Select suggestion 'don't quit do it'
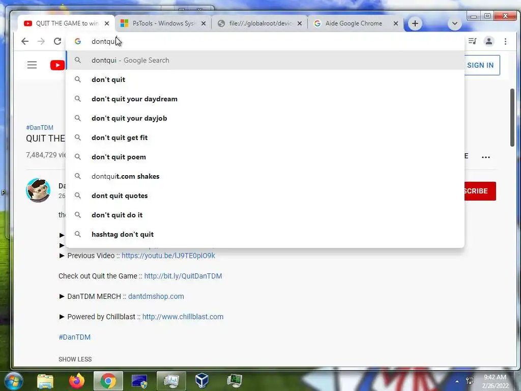This screenshot has height=391, width=521. [265, 215]
